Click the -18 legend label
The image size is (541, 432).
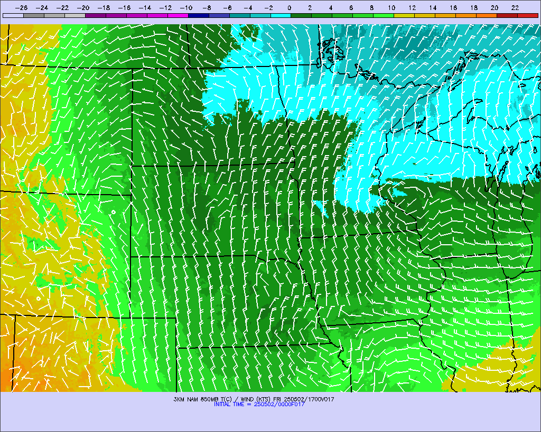pos(104,8)
